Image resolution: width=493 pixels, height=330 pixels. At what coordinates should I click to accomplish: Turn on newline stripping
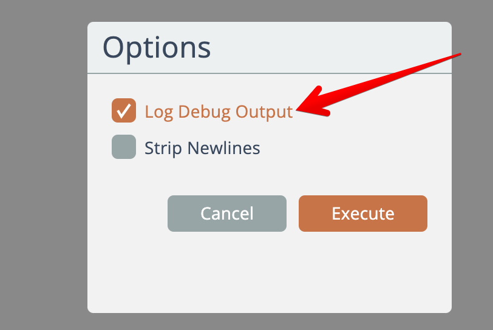pyautogui.click(x=124, y=147)
